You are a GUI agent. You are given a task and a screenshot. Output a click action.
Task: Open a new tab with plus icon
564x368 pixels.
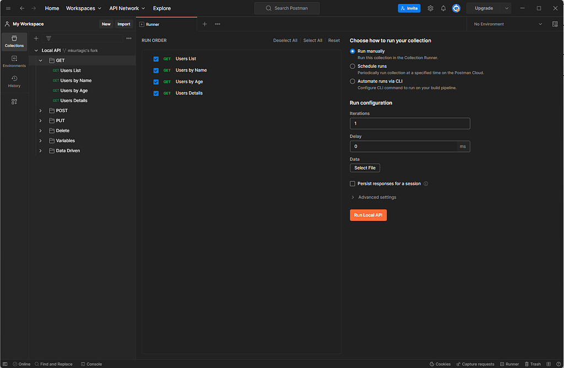coord(205,24)
